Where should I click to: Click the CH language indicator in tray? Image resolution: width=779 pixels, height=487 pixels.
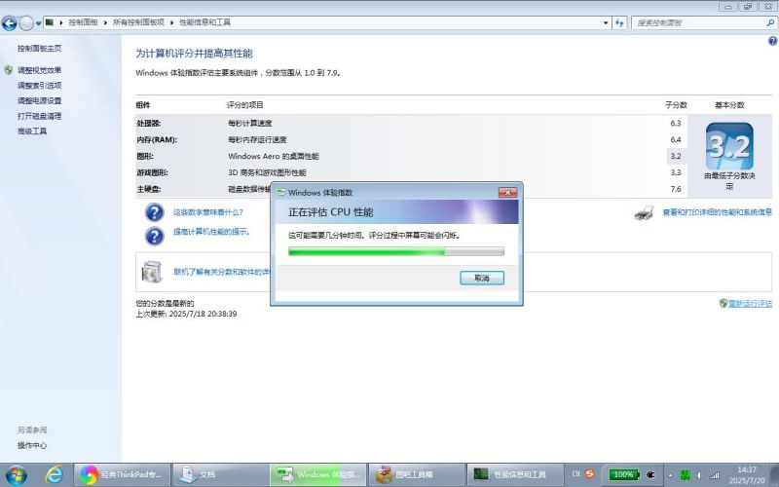coord(575,474)
